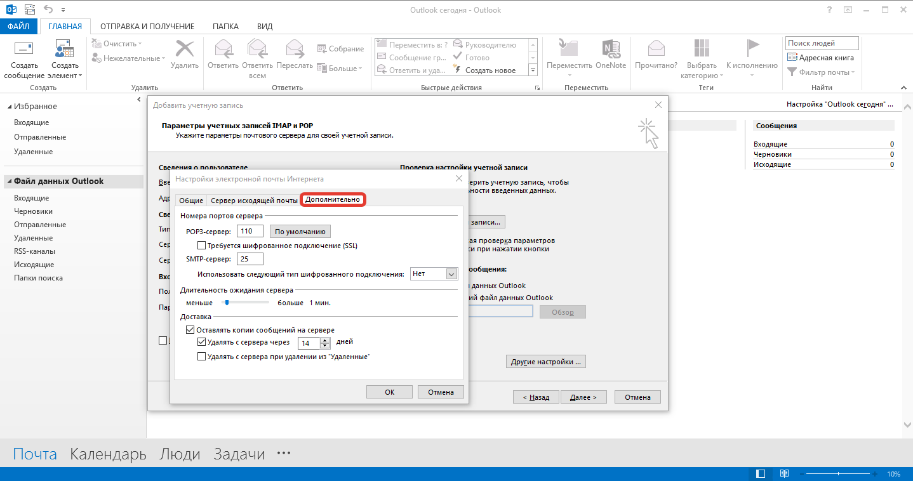Screen dimensions: 913x481
Task: Click OK in the Internet email settings dialog
Action: [x=389, y=392]
